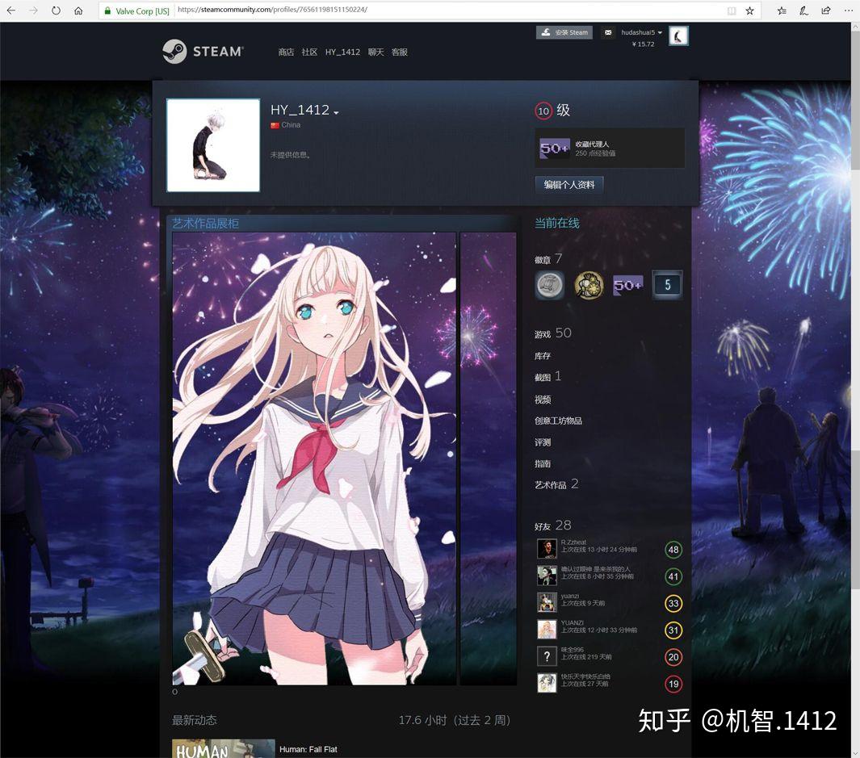Open the gold summer event badge
This screenshot has width=860, height=758.
pyautogui.click(x=589, y=285)
